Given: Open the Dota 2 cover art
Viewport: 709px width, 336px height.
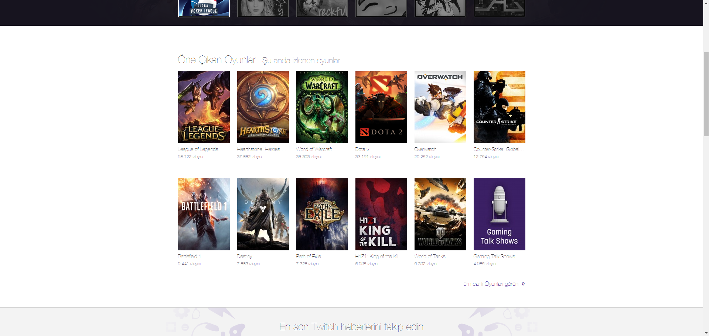Looking at the screenshot, I should click(381, 107).
